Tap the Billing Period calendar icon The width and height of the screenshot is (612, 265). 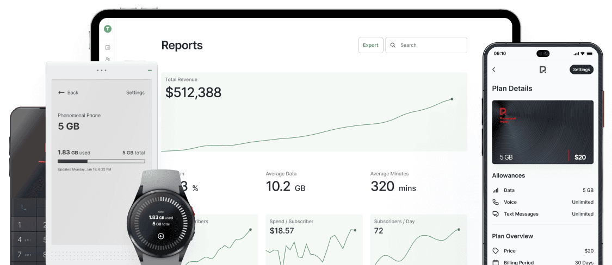(x=496, y=262)
